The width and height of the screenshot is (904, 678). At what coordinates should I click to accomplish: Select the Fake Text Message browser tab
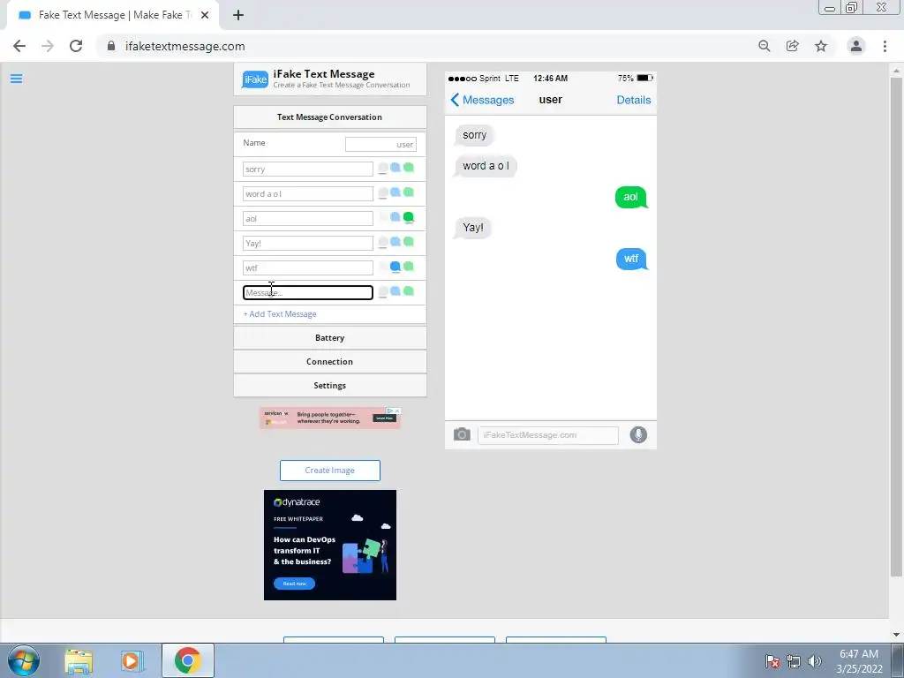[x=112, y=16]
